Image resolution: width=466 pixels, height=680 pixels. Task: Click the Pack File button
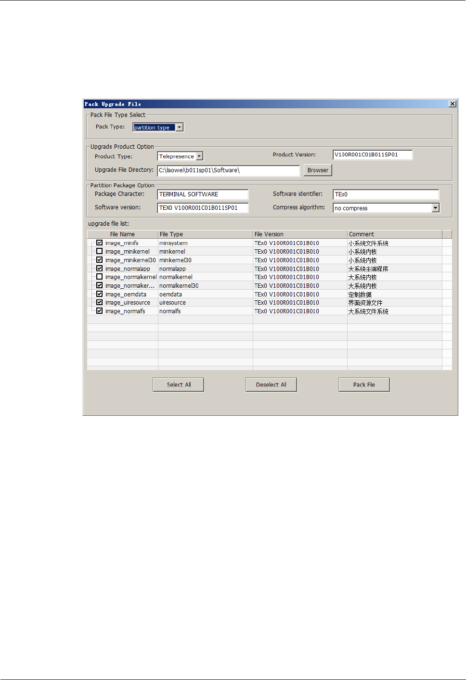pos(364,385)
